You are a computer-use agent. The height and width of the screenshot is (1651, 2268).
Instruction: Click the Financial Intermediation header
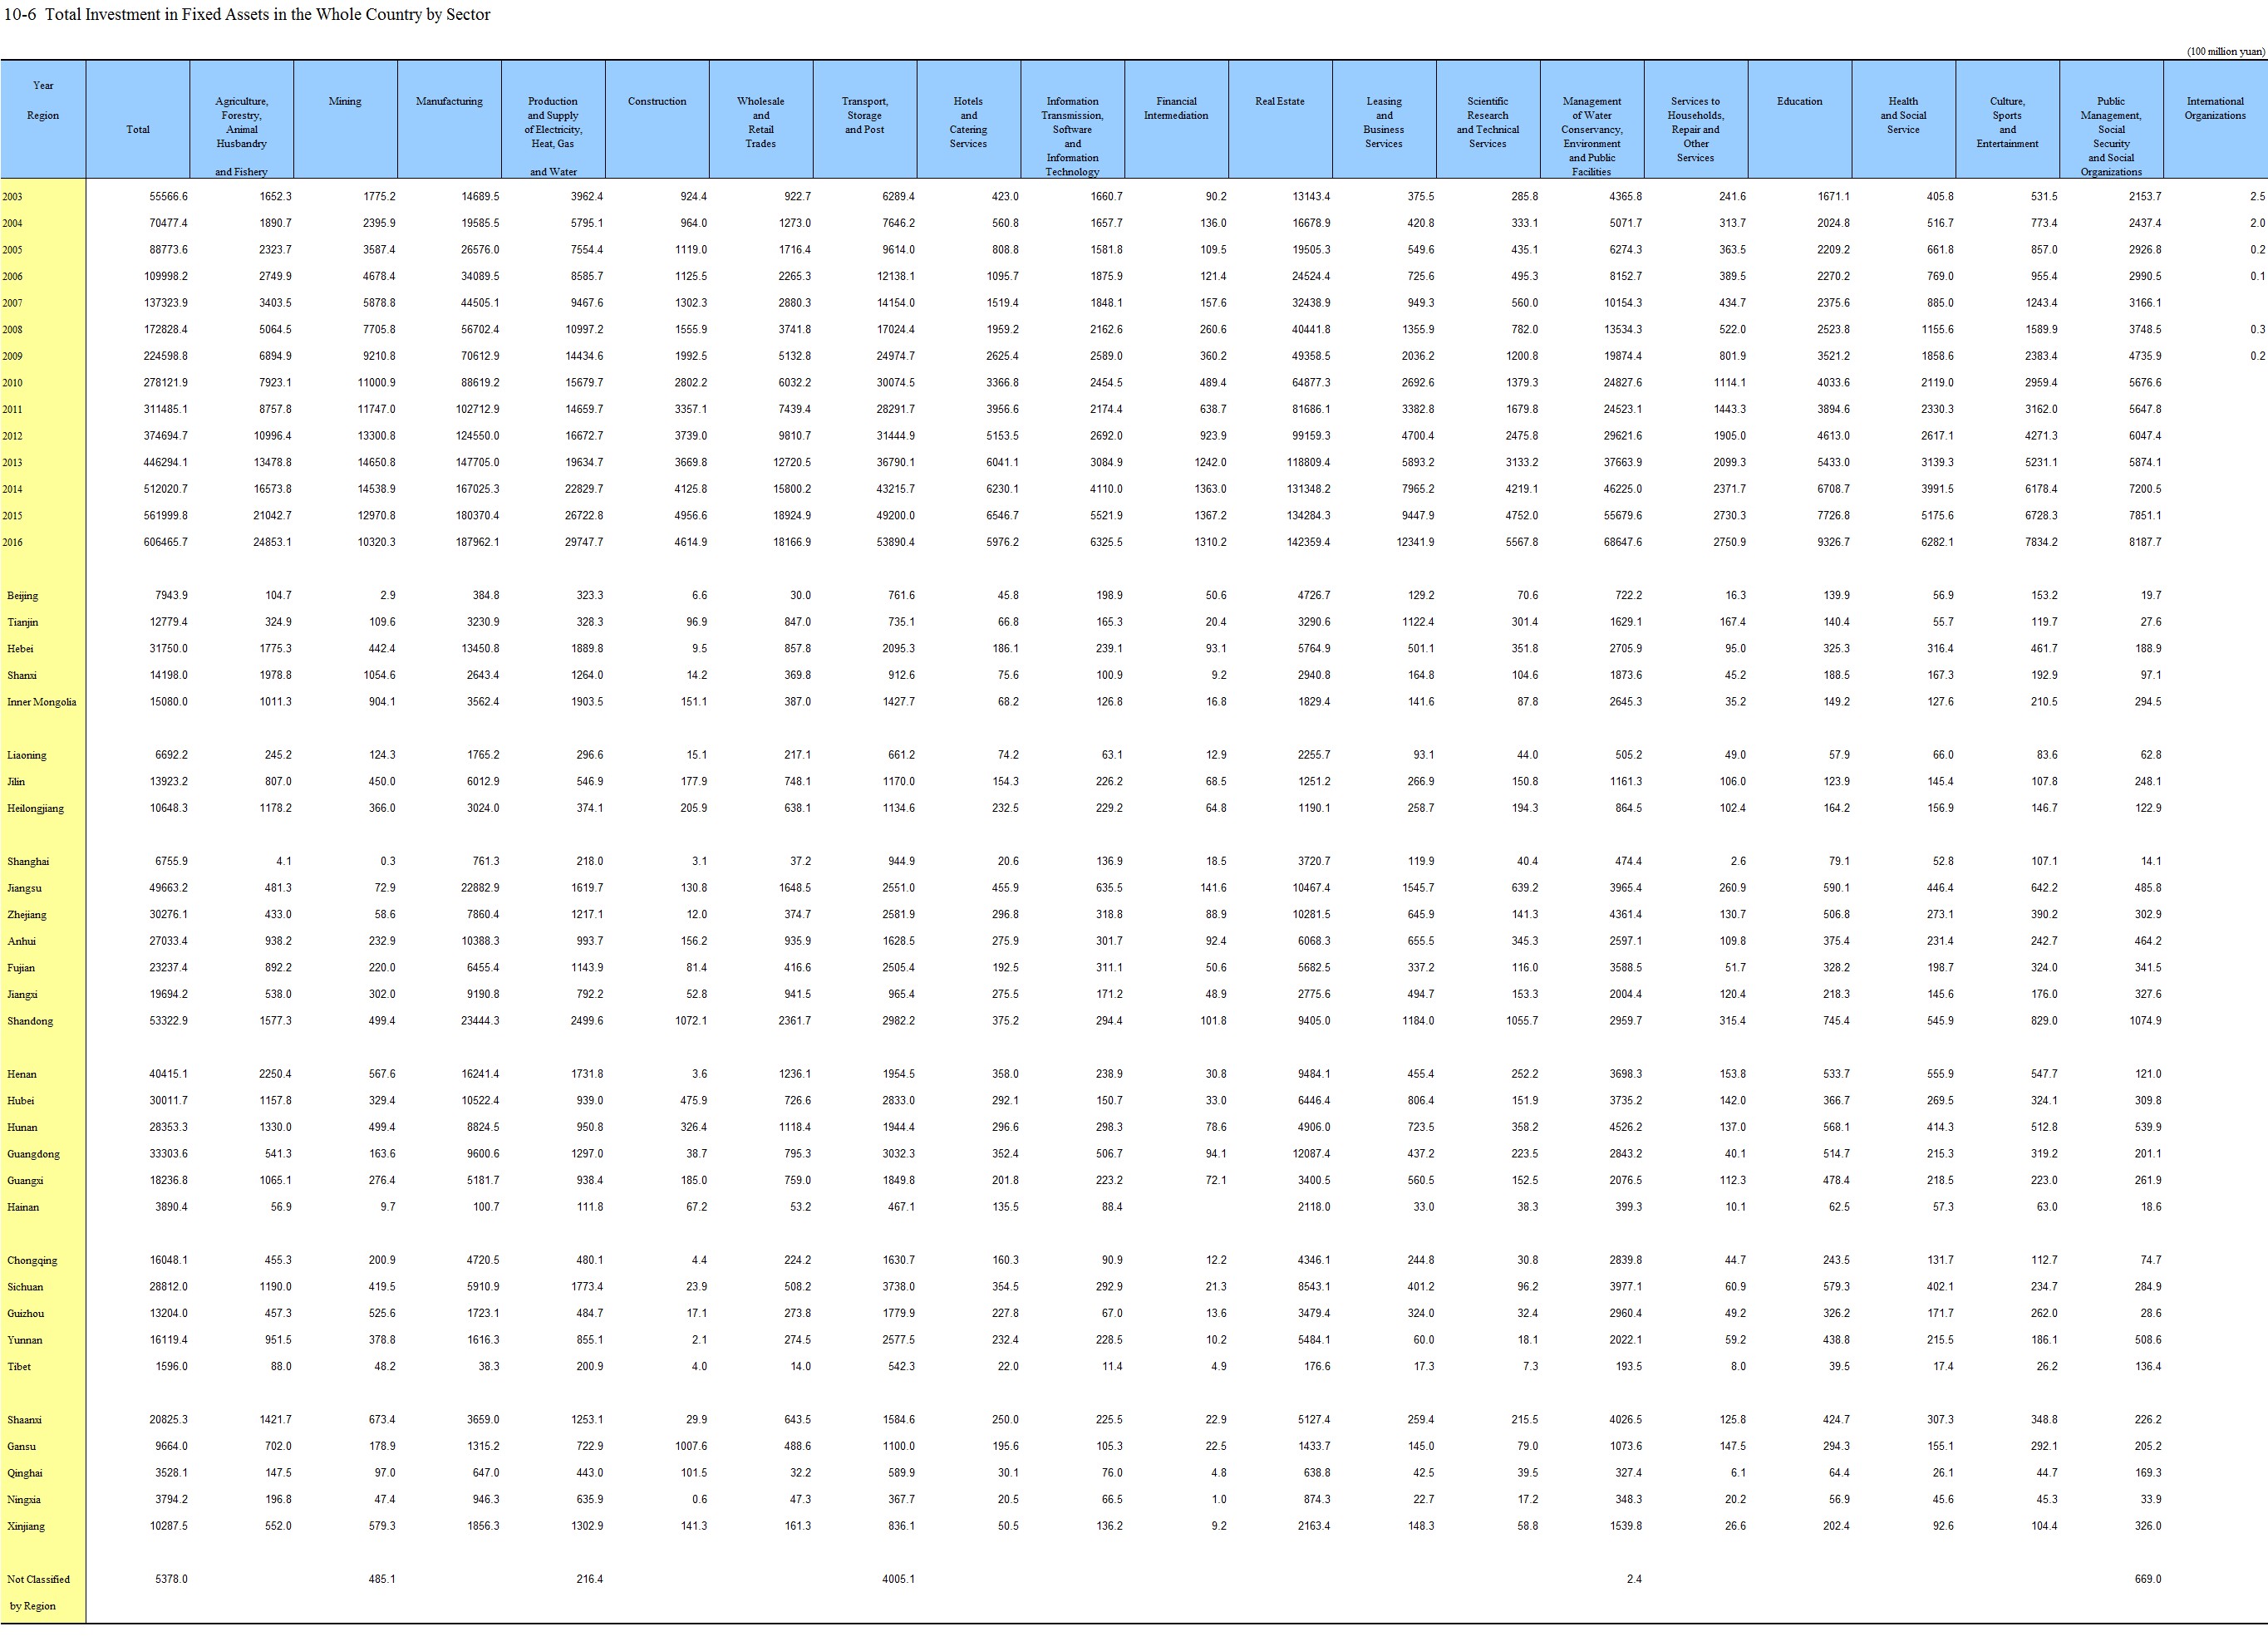pyautogui.click(x=1176, y=108)
